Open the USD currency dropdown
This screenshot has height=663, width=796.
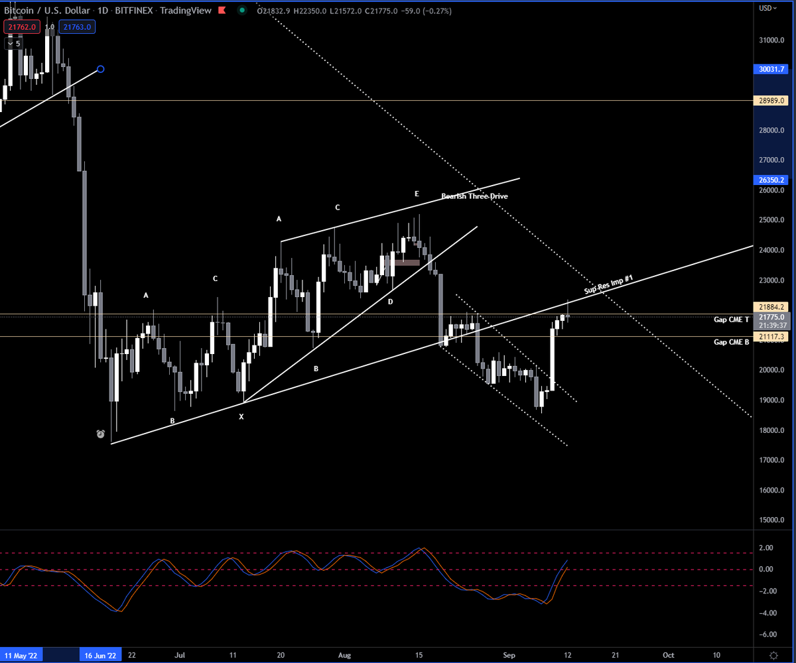(x=768, y=8)
